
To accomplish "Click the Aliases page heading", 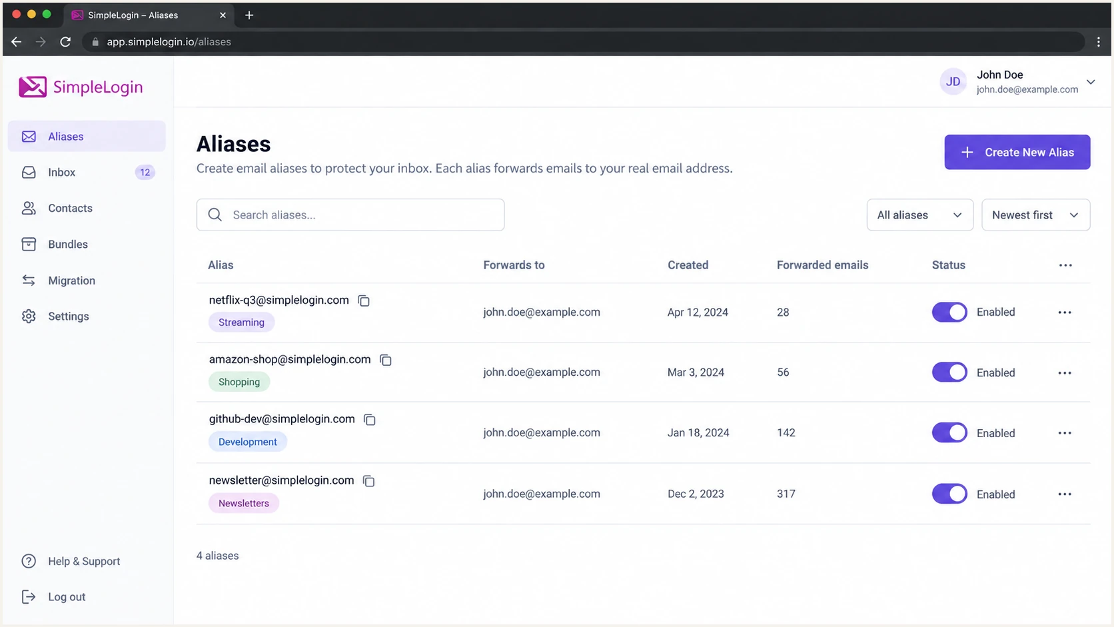I will tap(233, 144).
